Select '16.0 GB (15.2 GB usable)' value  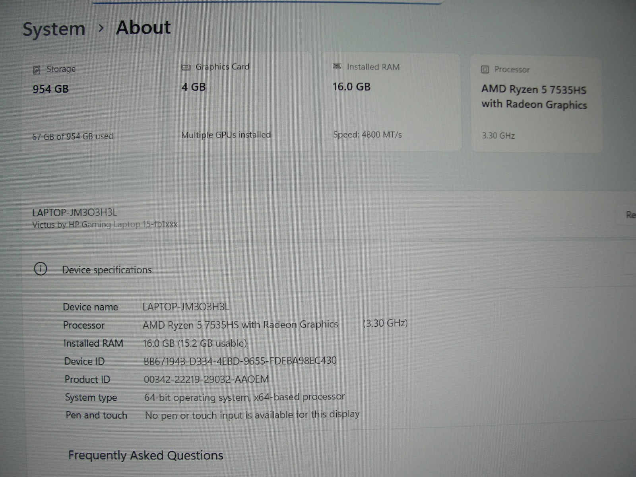(195, 343)
